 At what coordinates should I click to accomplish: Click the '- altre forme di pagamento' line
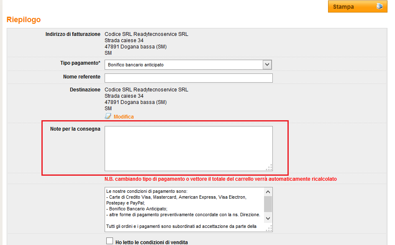pos(183,215)
